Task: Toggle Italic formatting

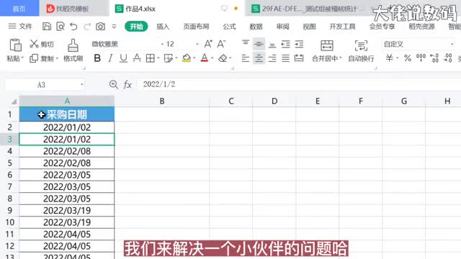Action: 110,58
